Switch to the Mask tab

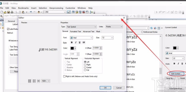pyautogui.click(x=98, y=32)
